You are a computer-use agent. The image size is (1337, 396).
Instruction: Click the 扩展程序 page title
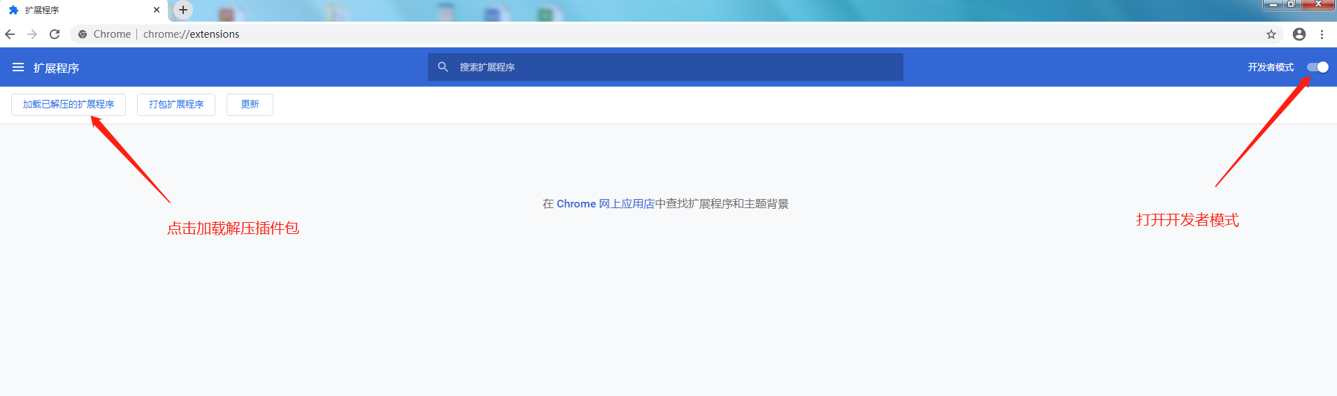tap(56, 68)
